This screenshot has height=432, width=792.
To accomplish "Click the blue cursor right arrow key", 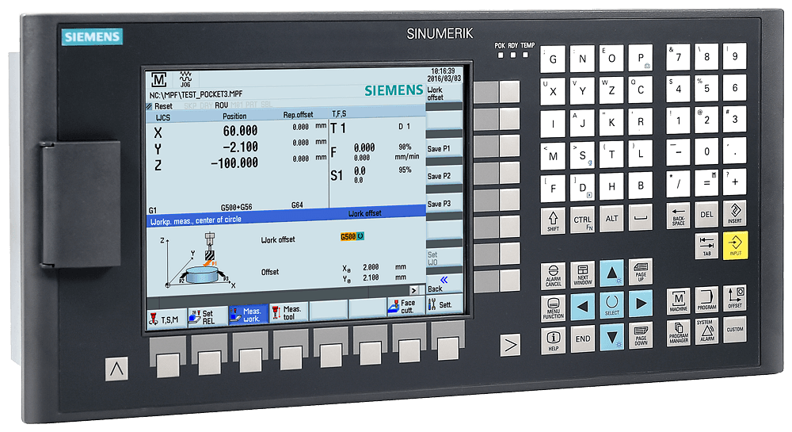I will click(x=641, y=303).
